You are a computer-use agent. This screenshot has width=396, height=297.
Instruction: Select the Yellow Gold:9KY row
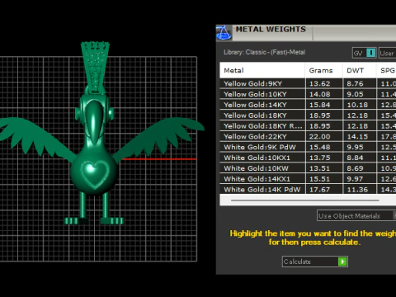pyautogui.click(x=308, y=83)
